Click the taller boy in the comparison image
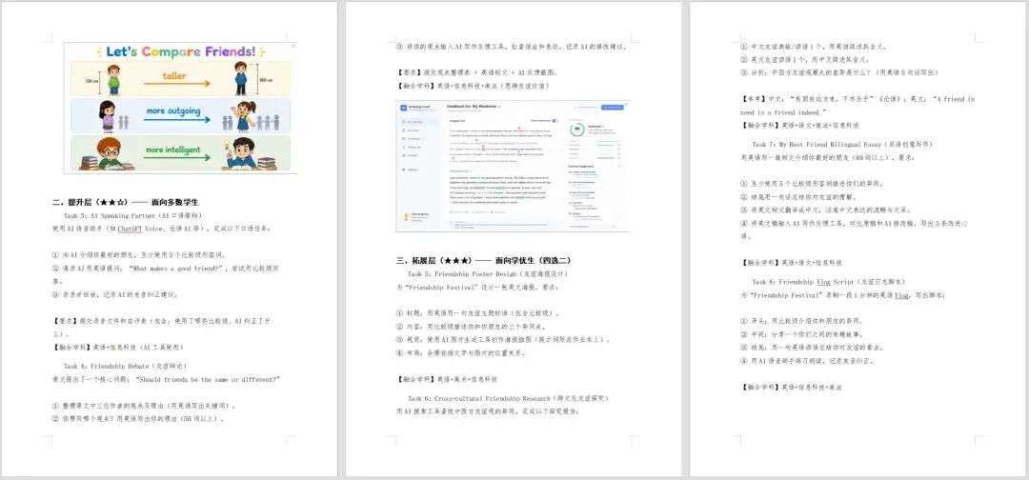 click(241, 78)
